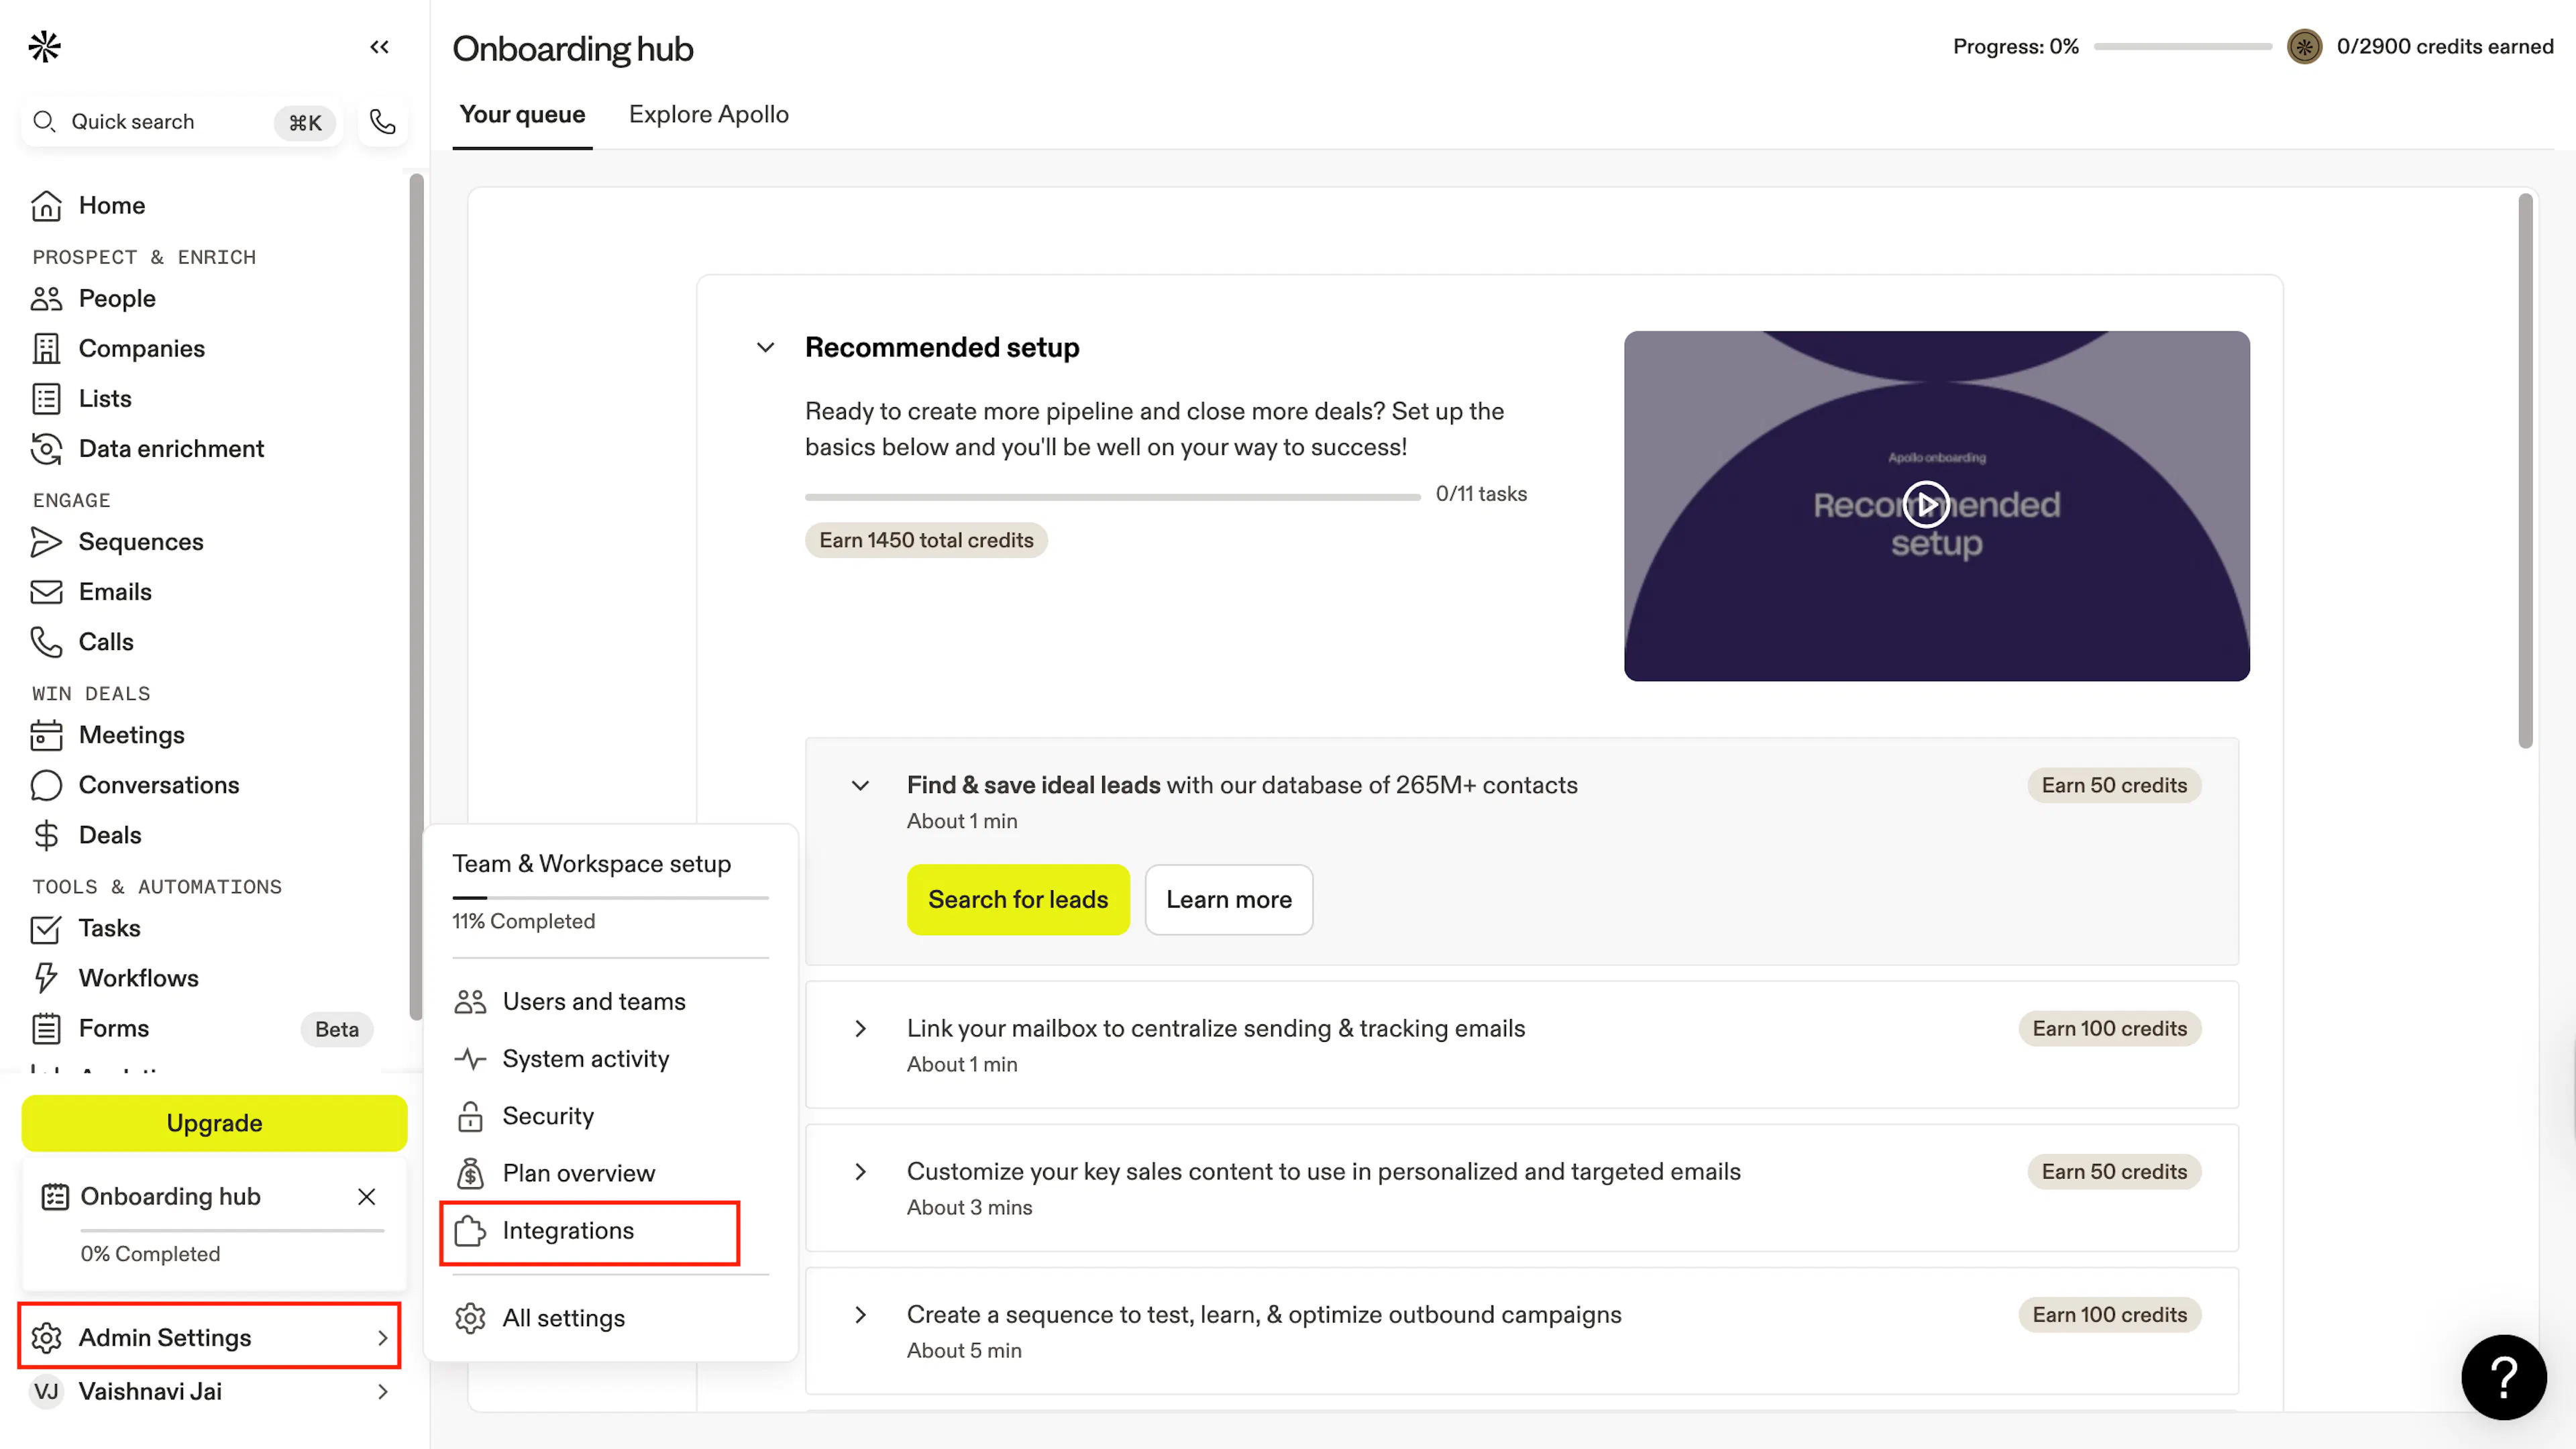
Task: Expand the Admin Settings submenu
Action: [x=209, y=1337]
